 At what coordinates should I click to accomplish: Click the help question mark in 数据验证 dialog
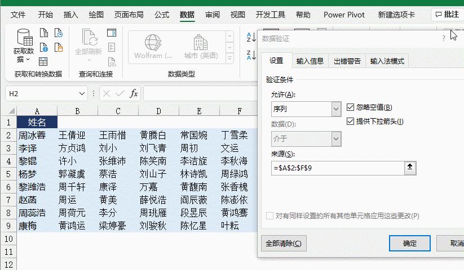click(443, 38)
